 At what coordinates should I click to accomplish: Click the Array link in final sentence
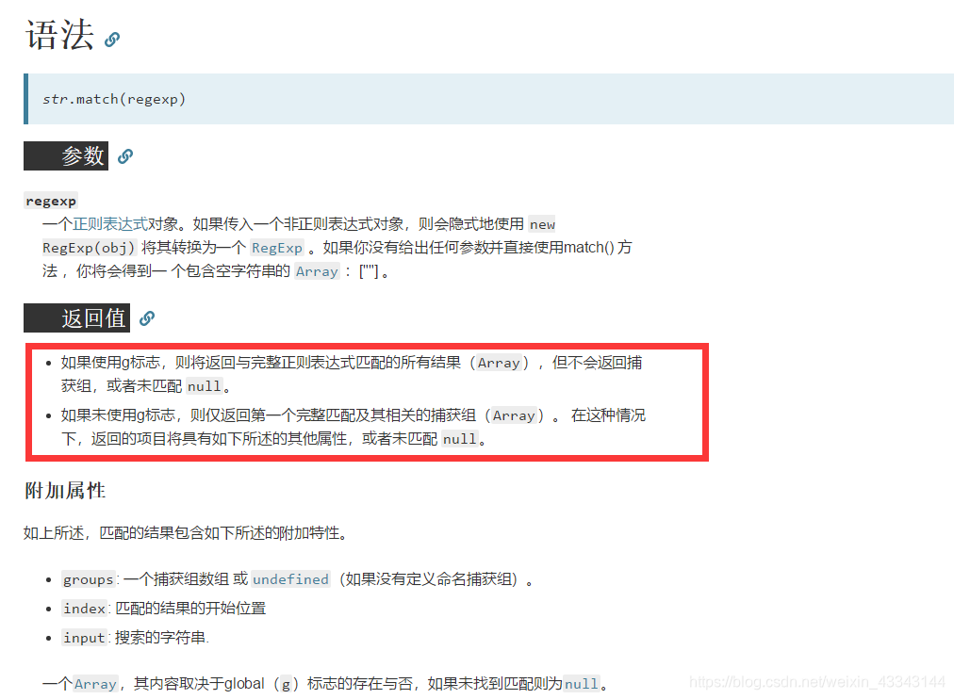click(x=95, y=684)
